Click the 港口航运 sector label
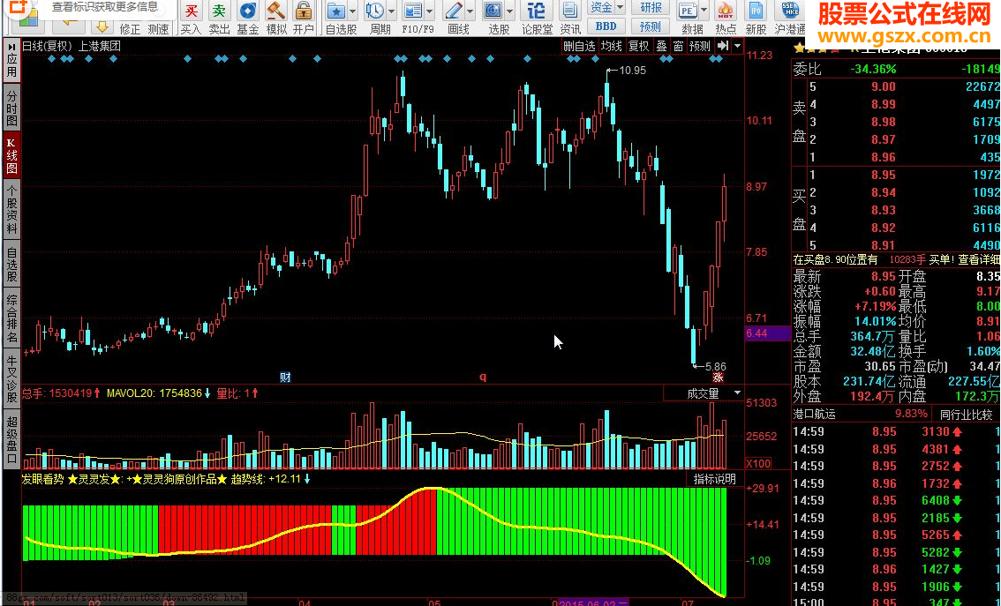The image size is (1001, 606). [x=814, y=414]
